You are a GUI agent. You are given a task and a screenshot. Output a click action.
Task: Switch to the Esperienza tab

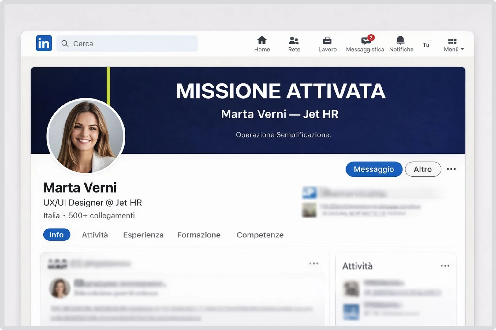(143, 235)
